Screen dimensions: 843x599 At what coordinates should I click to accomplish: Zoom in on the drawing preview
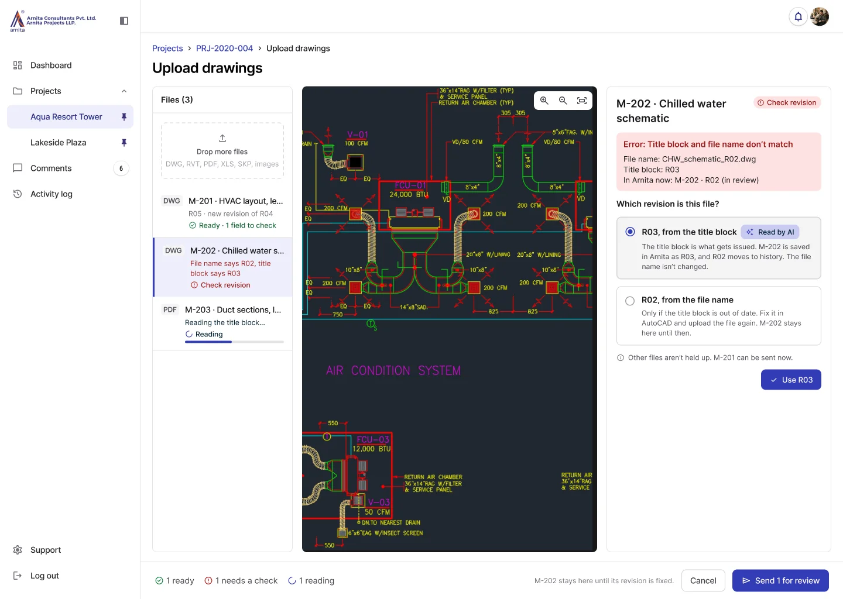tap(544, 101)
